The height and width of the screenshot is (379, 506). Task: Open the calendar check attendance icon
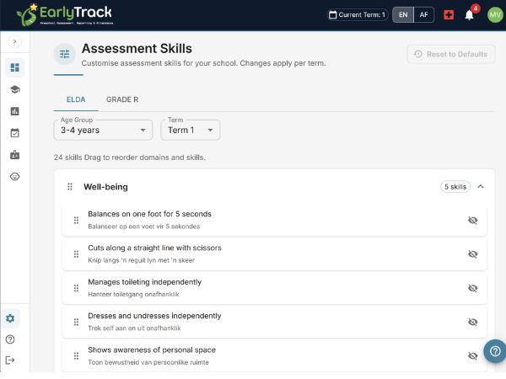point(15,133)
